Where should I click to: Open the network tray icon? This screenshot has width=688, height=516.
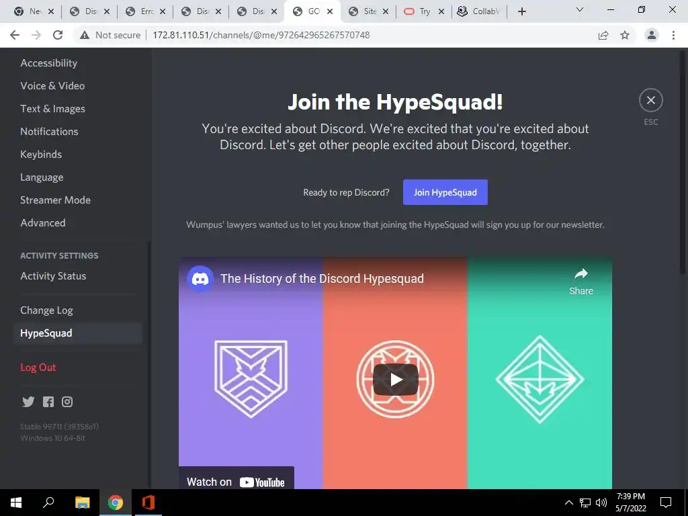coord(585,503)
